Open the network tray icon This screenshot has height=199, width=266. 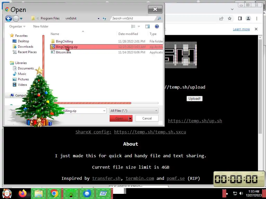tap(235, 193)
